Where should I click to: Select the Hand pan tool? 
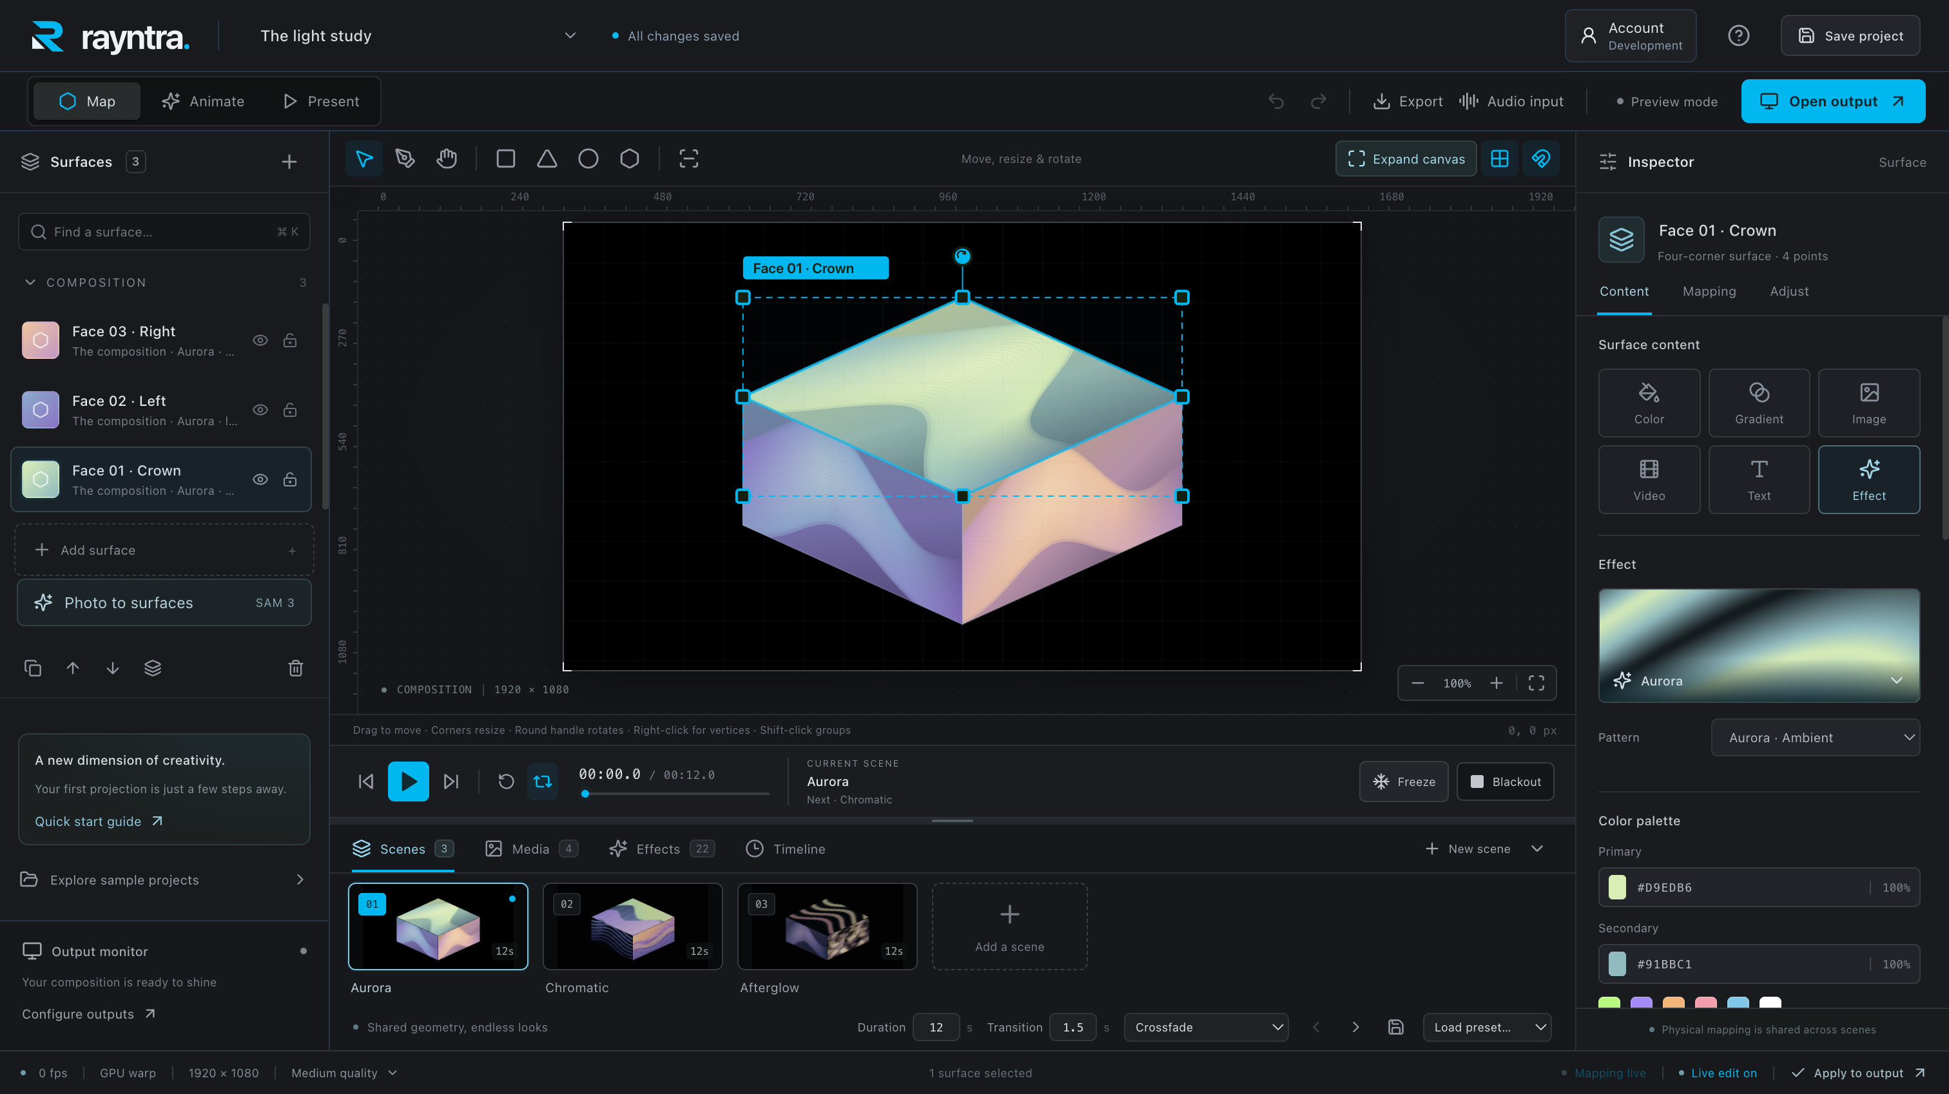(x=447, y=159)
